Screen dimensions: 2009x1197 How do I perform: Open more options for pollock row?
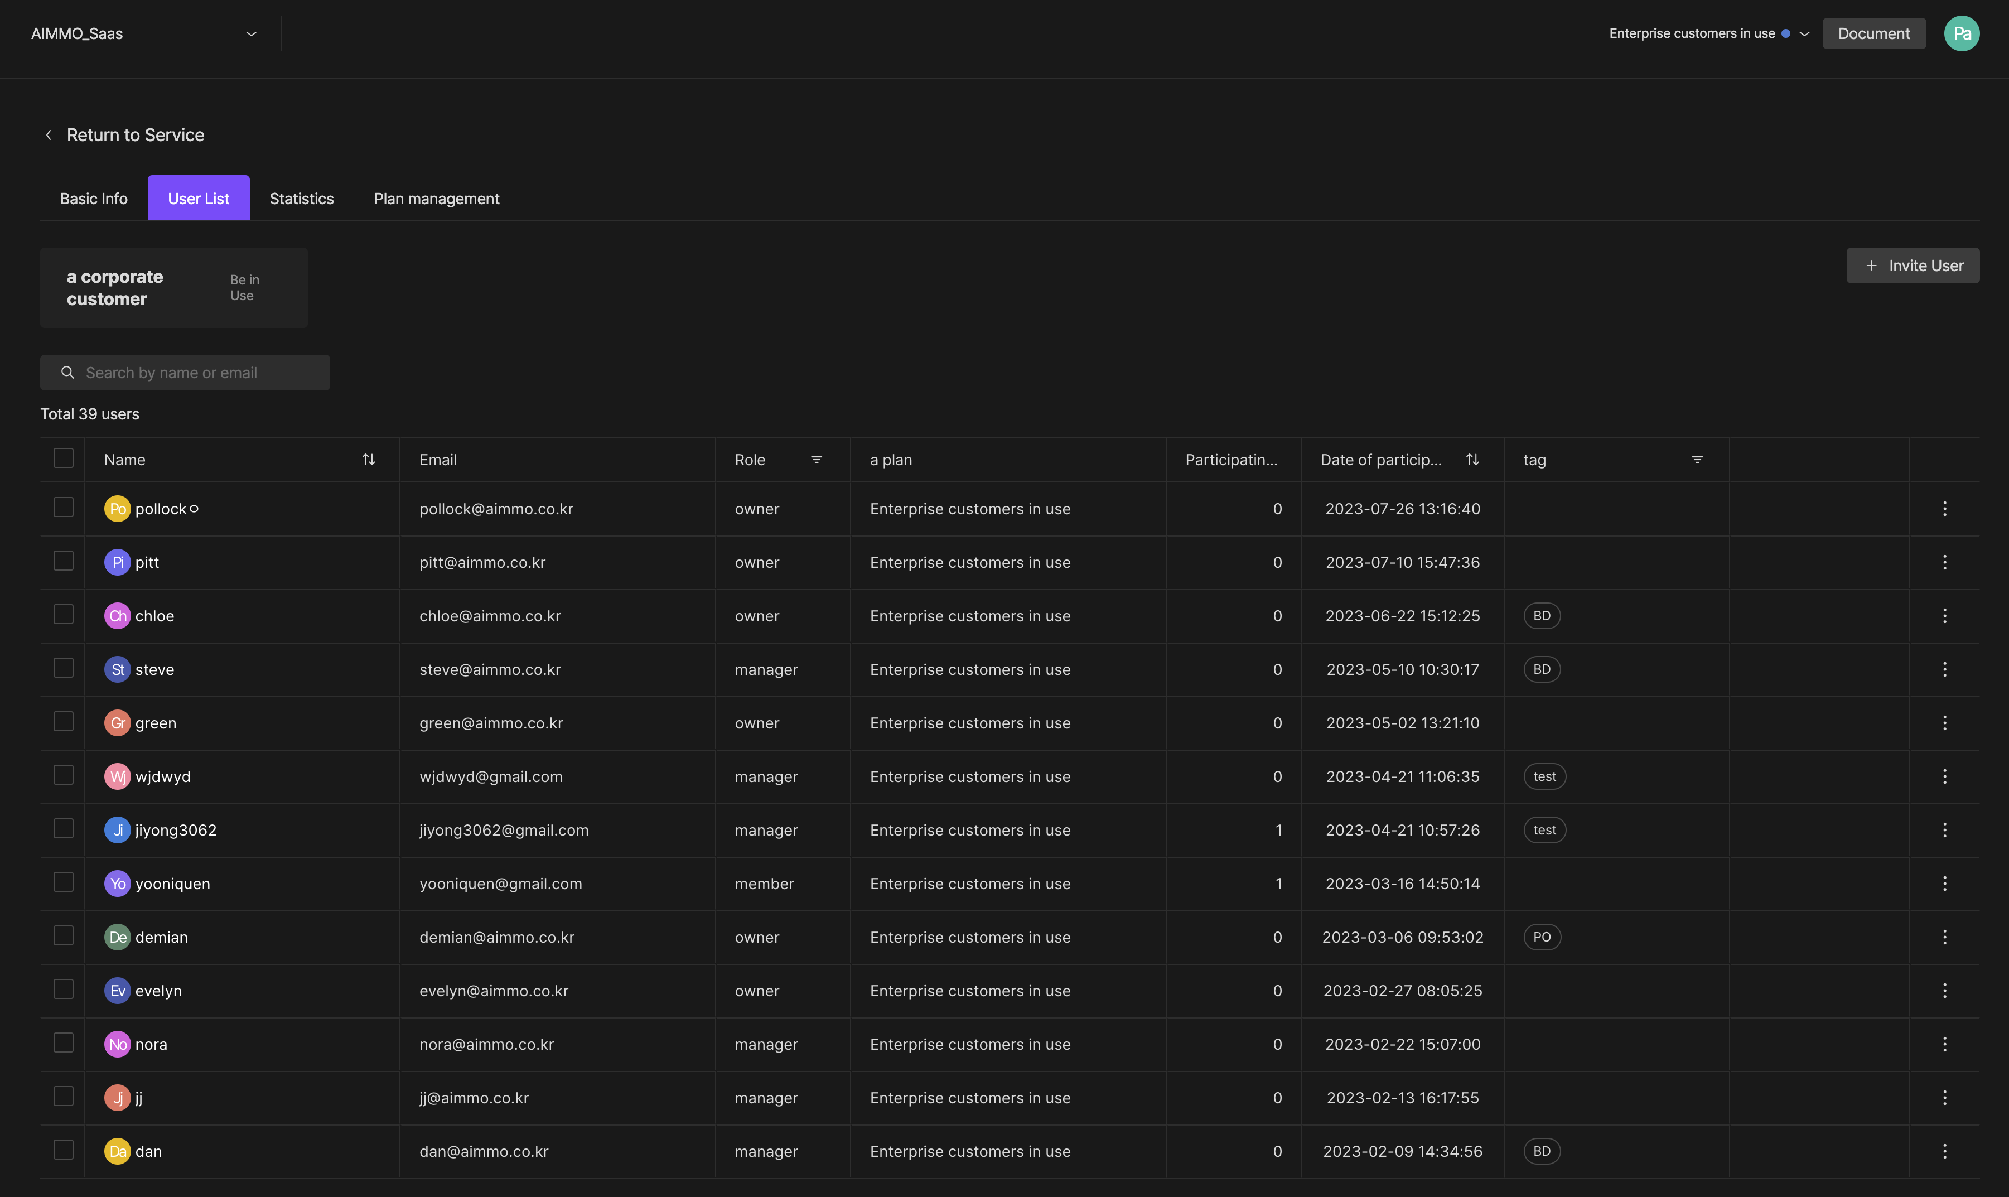pos(1944,509)
